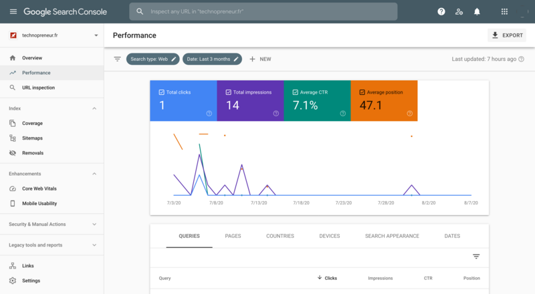Screen dimensions: 535x294
Task: Uncheck the Average position checkbox
Action: [x=362, y=92]
